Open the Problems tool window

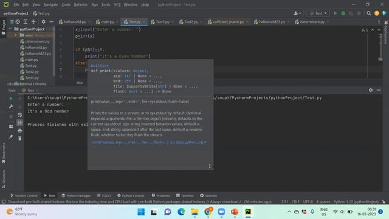click(x=160, y=196)
